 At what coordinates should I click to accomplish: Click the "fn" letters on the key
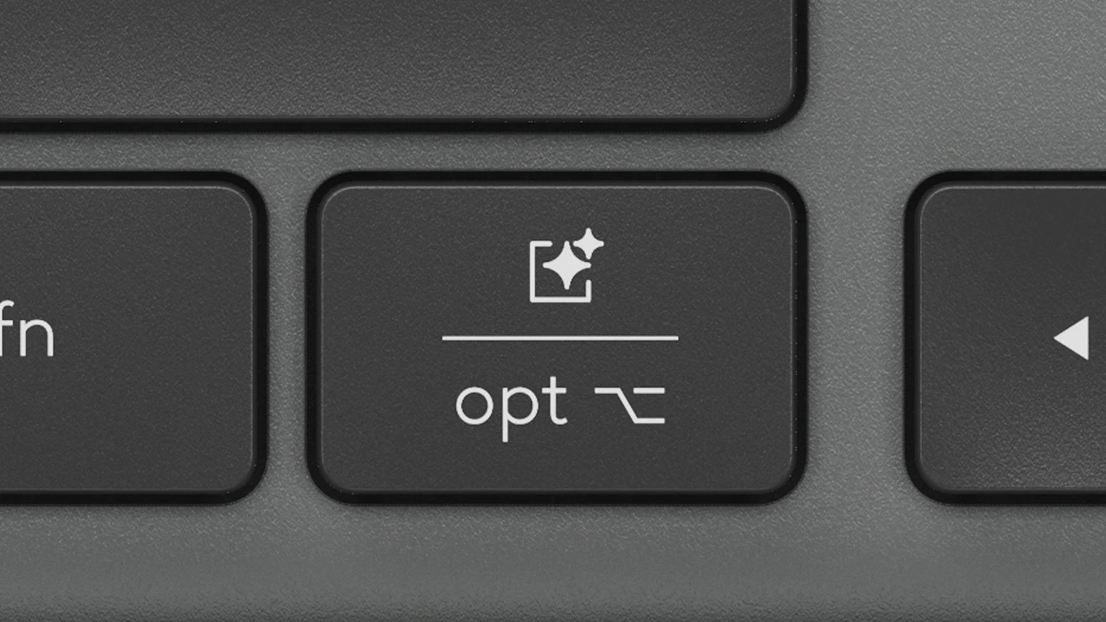[27, 330]
